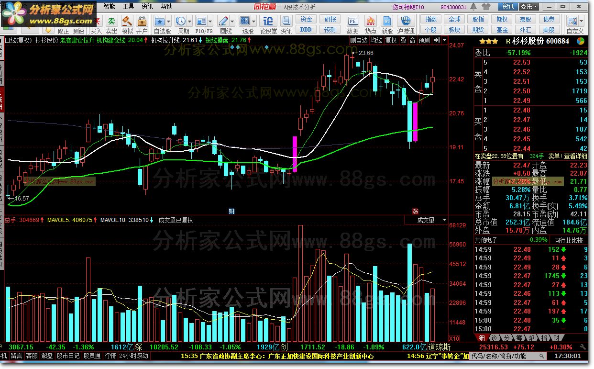
Task: Switch to the 指 tab
Action: [543, 338]
